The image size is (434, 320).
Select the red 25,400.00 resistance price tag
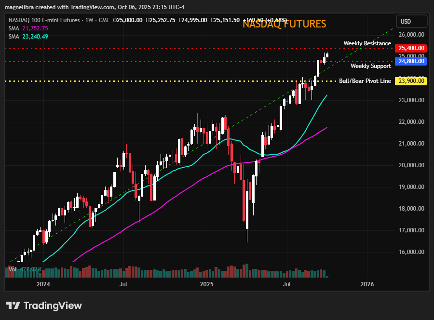tap(411, 48)
